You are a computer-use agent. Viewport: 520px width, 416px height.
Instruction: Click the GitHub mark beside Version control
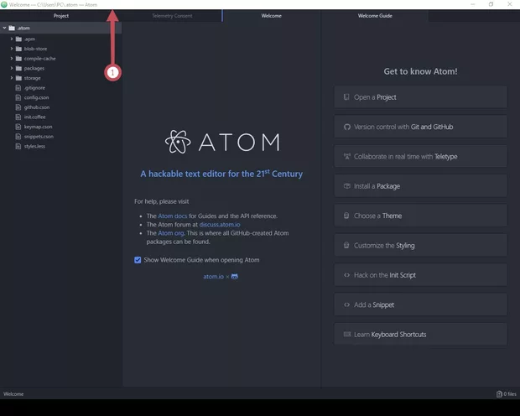[347, 127]
